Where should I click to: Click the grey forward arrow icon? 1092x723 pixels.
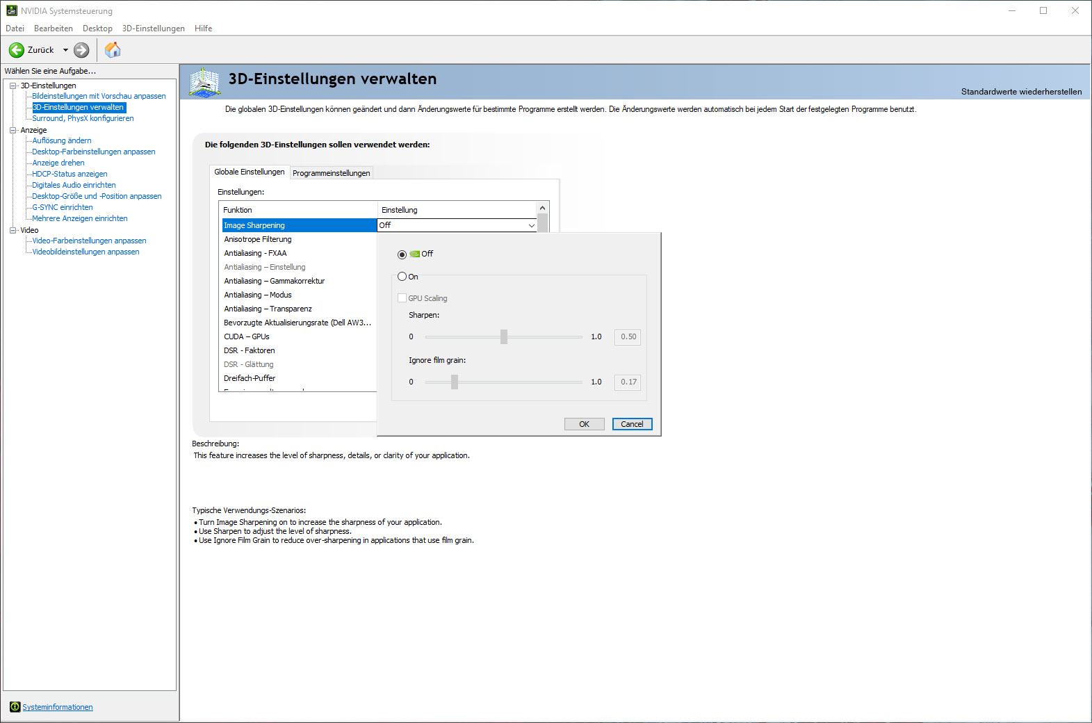point(81,50)
